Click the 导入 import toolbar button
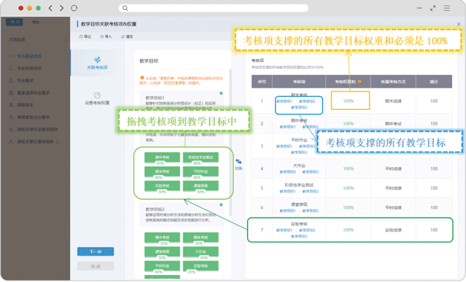This screenshot has height=282, width=466. point(106,36)
